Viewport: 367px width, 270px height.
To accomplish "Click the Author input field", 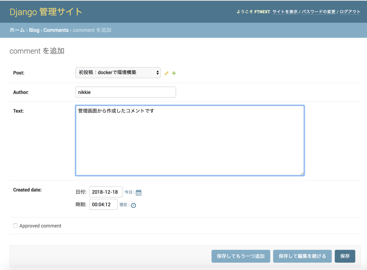I will (x=125, y=92).
